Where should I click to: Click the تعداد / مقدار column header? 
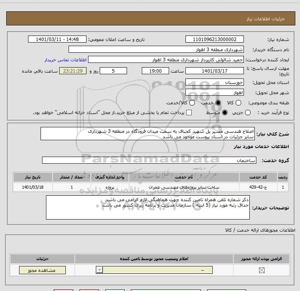[x=71, y=177]
